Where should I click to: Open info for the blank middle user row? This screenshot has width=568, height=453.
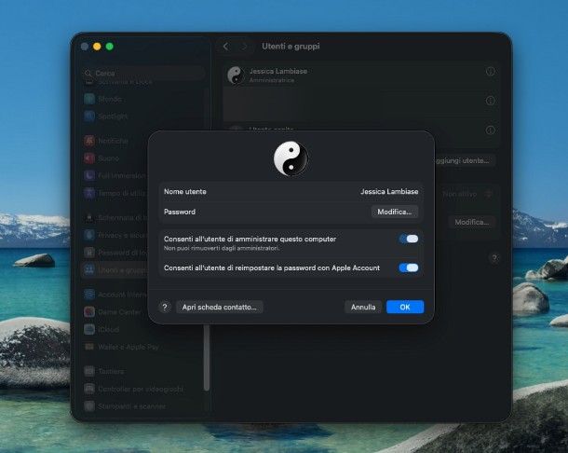tap(490, 101)
